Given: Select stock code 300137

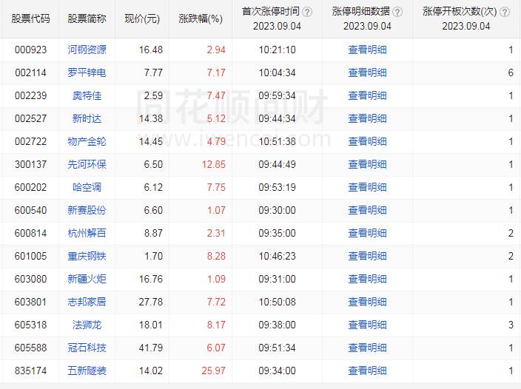Looking at the screenshot, I should (30, 164).
